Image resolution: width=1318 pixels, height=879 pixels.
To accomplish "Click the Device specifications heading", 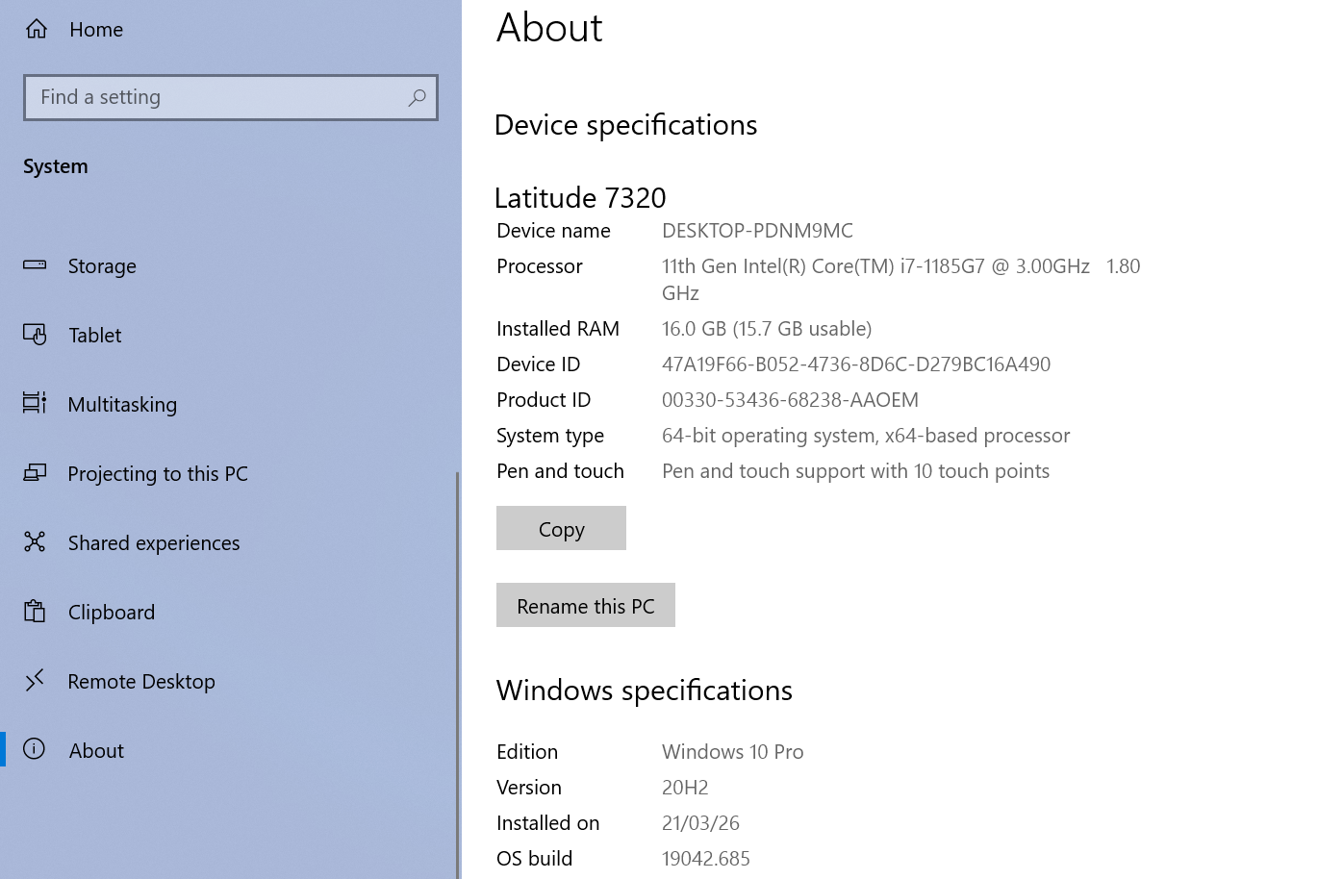I will coord(625,125).
